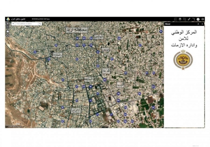Open the Legend widget in header

tap(175, 19)
